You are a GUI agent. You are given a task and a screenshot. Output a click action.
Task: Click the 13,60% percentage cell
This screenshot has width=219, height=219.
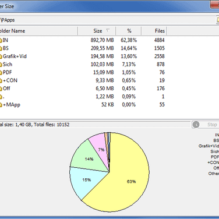[129, 56]
